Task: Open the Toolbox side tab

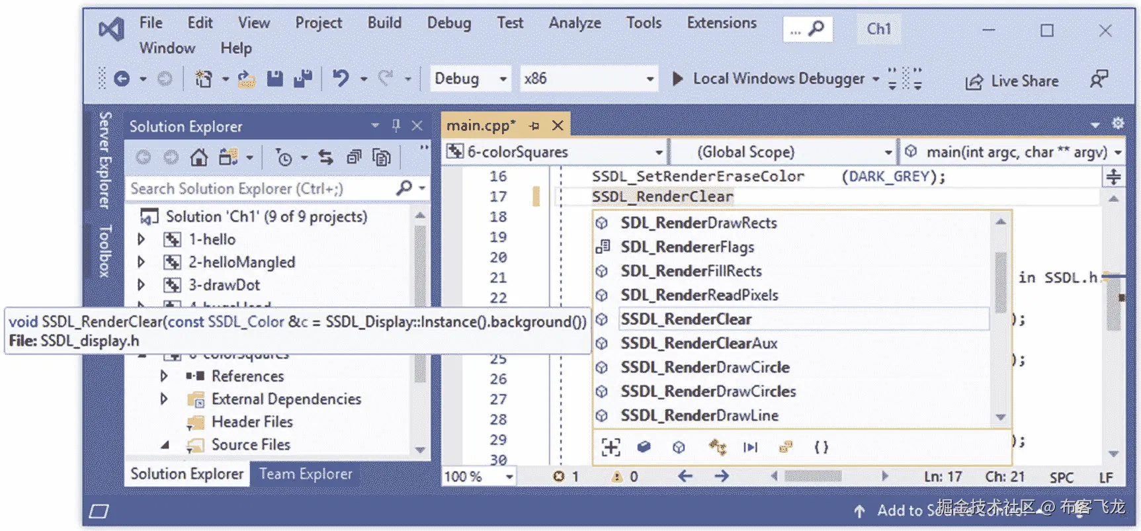Action: (x=105, y=251)
